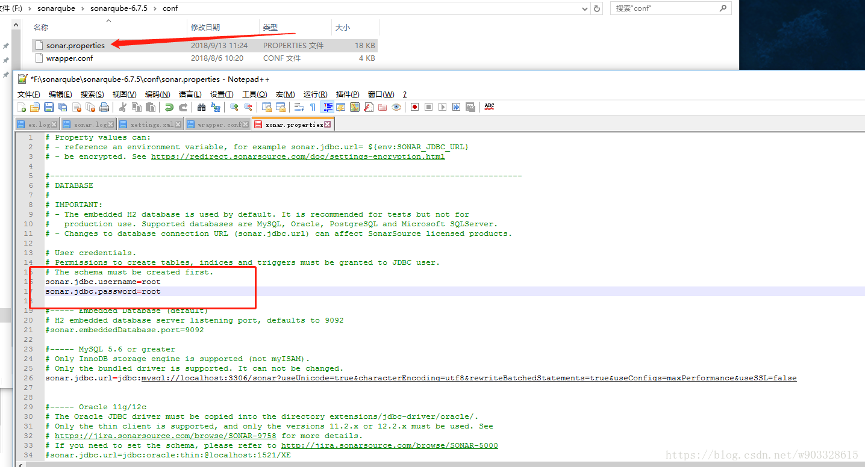
Task: Open the Function List icon
Action: pyautogui.click(x=368, y=107)
